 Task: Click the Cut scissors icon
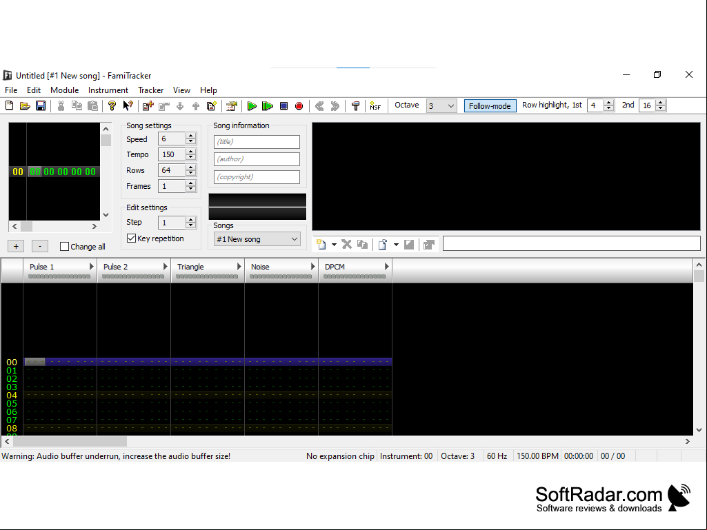click(x=61, y=106)
